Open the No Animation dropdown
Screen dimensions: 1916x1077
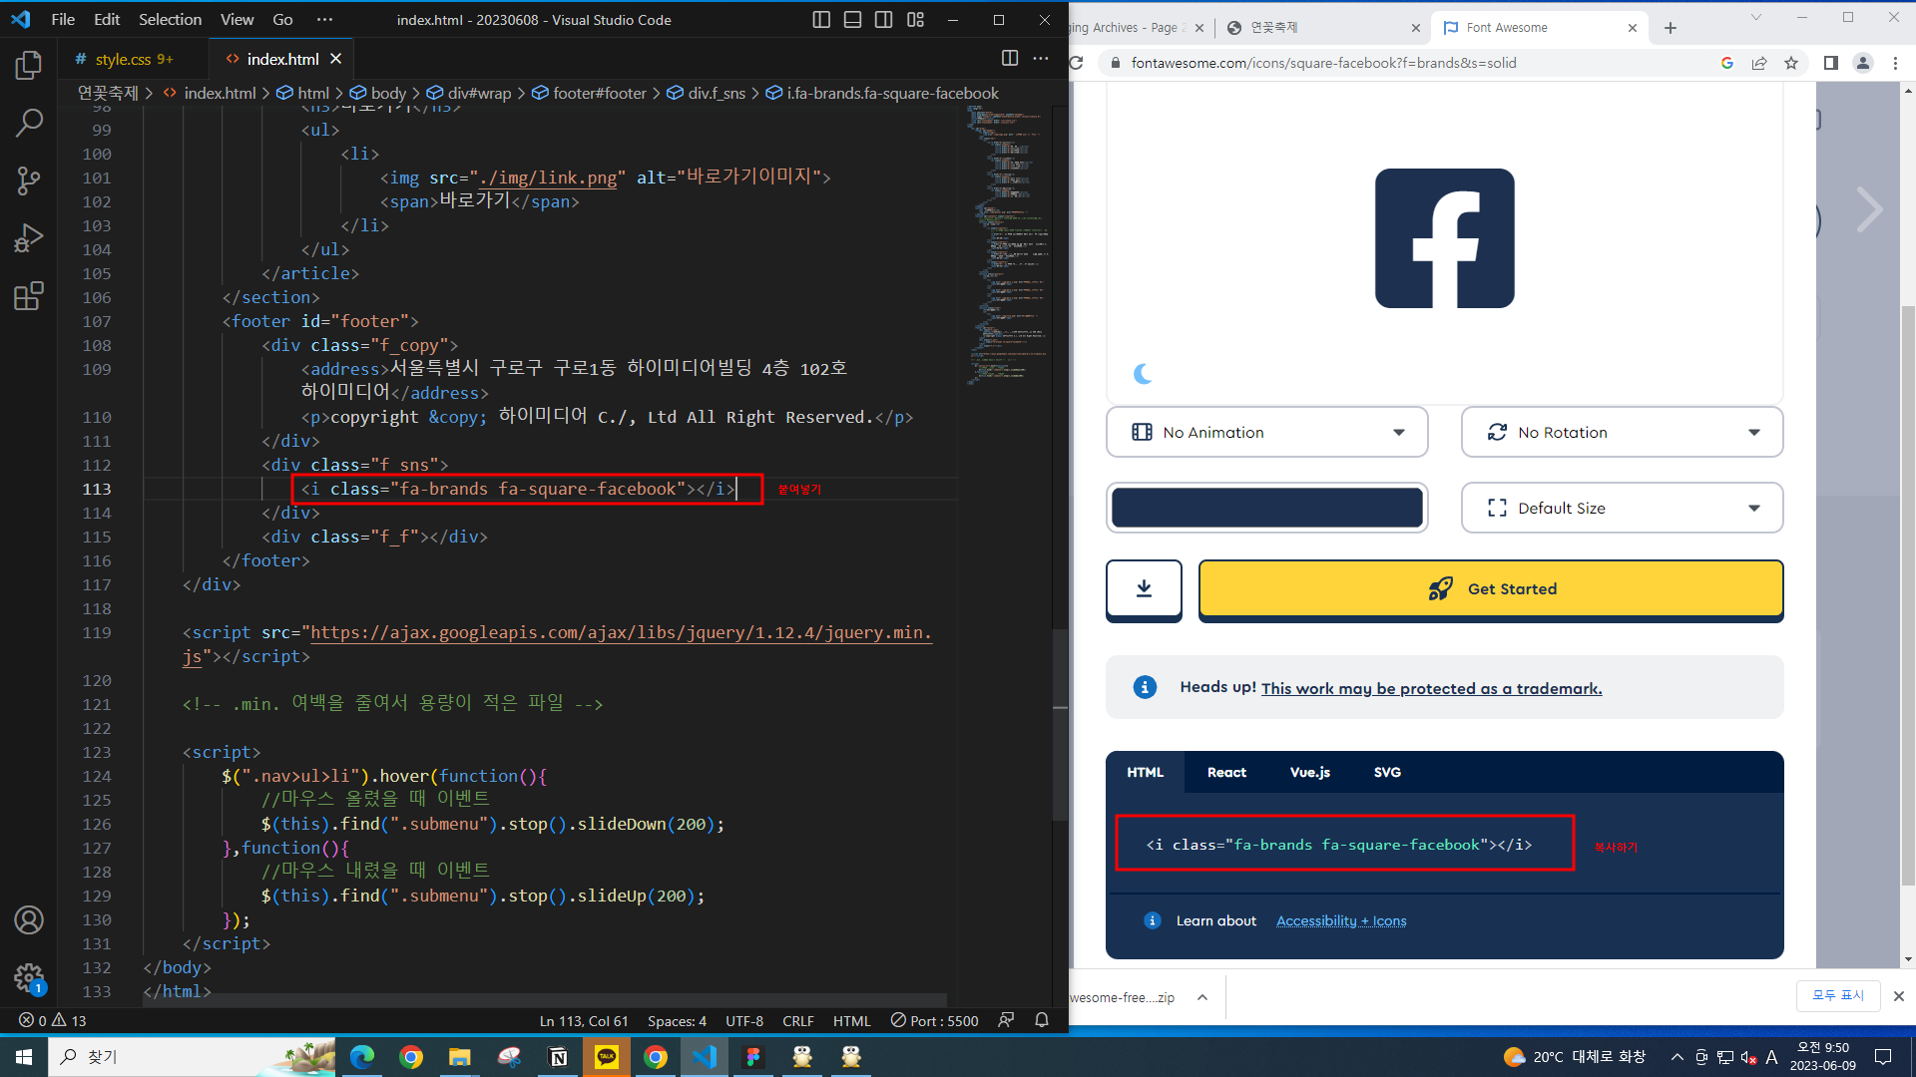tap(1266, 432)
